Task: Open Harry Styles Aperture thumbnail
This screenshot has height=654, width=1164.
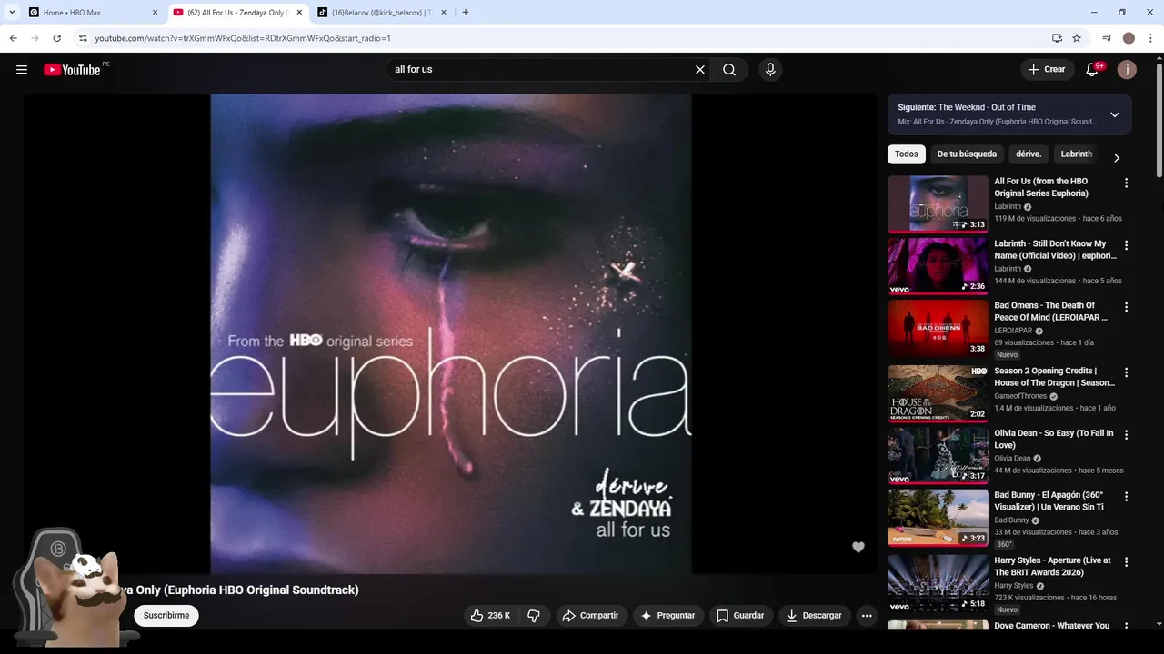Action: [x=938, y=583]
